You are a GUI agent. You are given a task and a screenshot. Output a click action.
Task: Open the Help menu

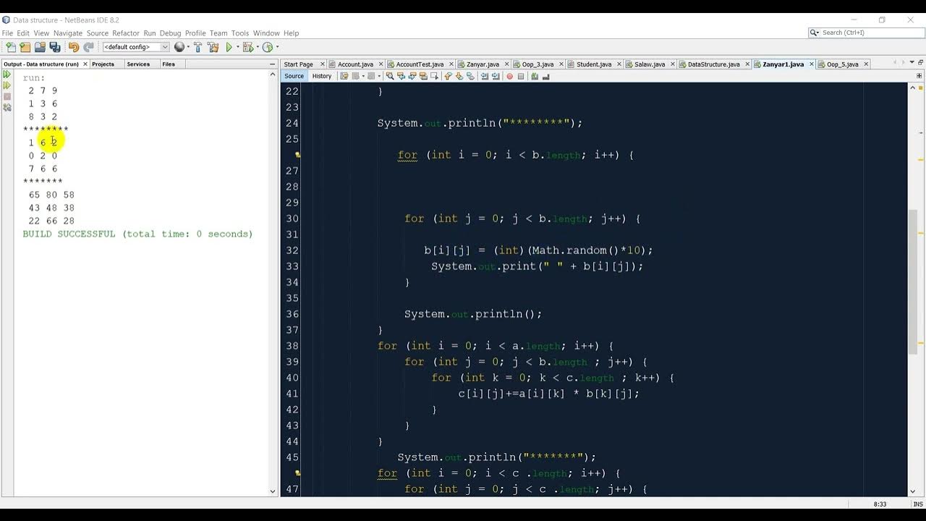291,33
